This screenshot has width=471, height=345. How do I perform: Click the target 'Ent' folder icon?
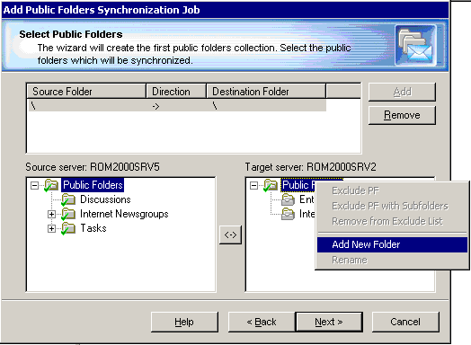(x=288, y=199)
